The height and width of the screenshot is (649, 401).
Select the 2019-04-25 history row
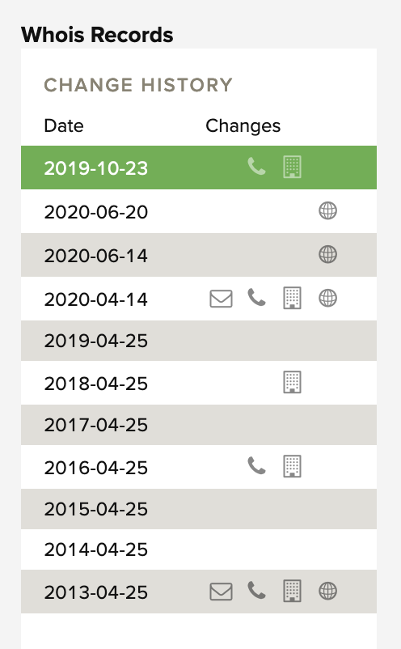coord(199,341)
